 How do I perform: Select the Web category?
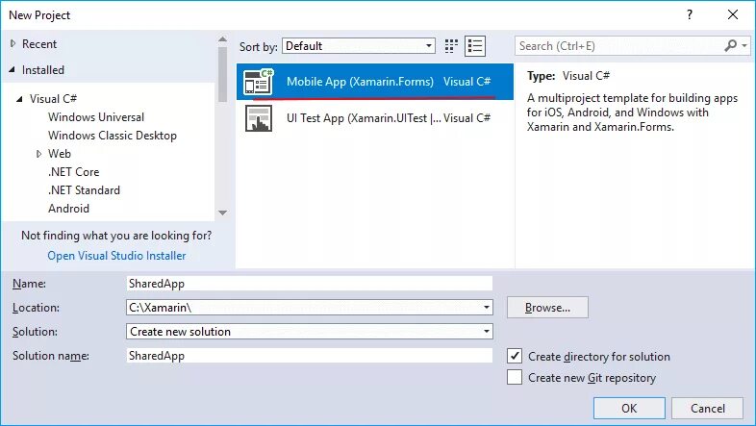coord(60,154)
